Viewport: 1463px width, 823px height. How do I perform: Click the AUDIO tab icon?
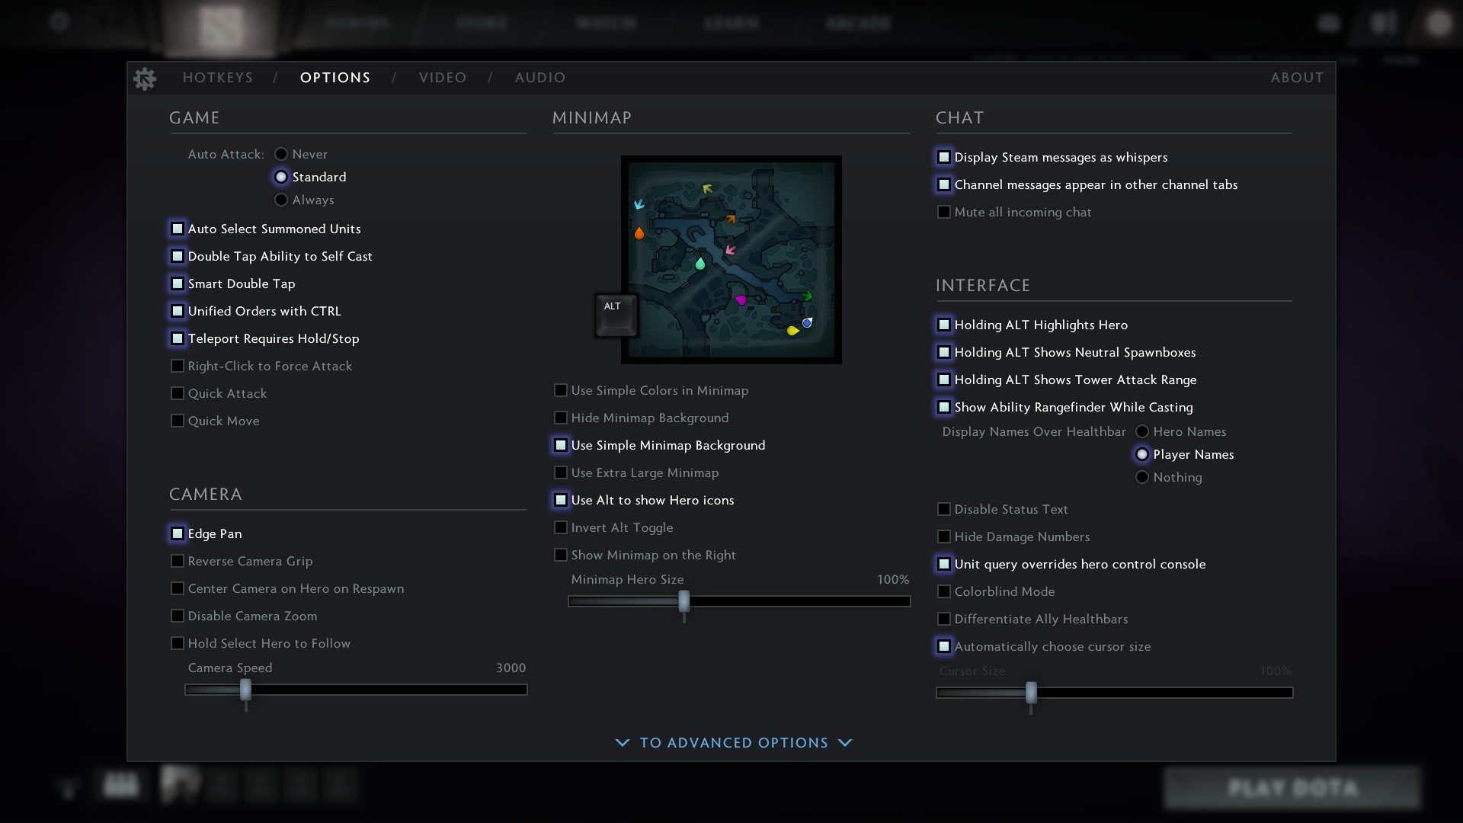(x=540, y=78)
